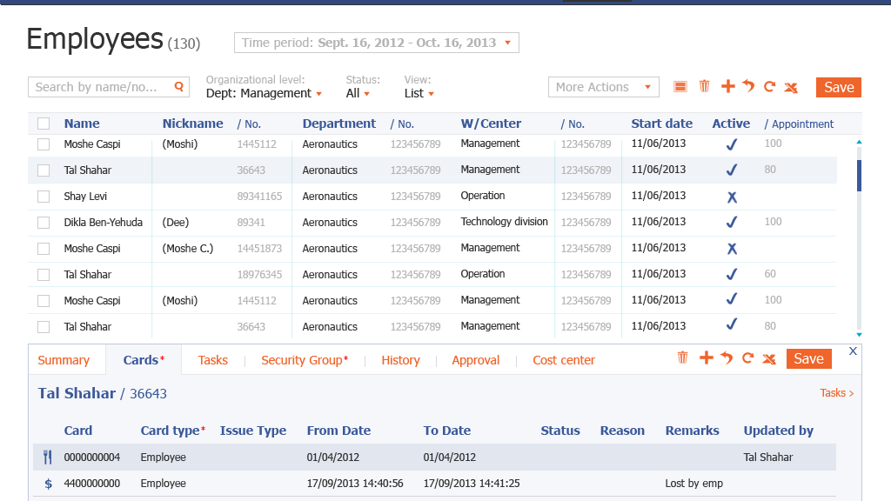
Task: Expand the More Actions dropdown
Action: 603,87
